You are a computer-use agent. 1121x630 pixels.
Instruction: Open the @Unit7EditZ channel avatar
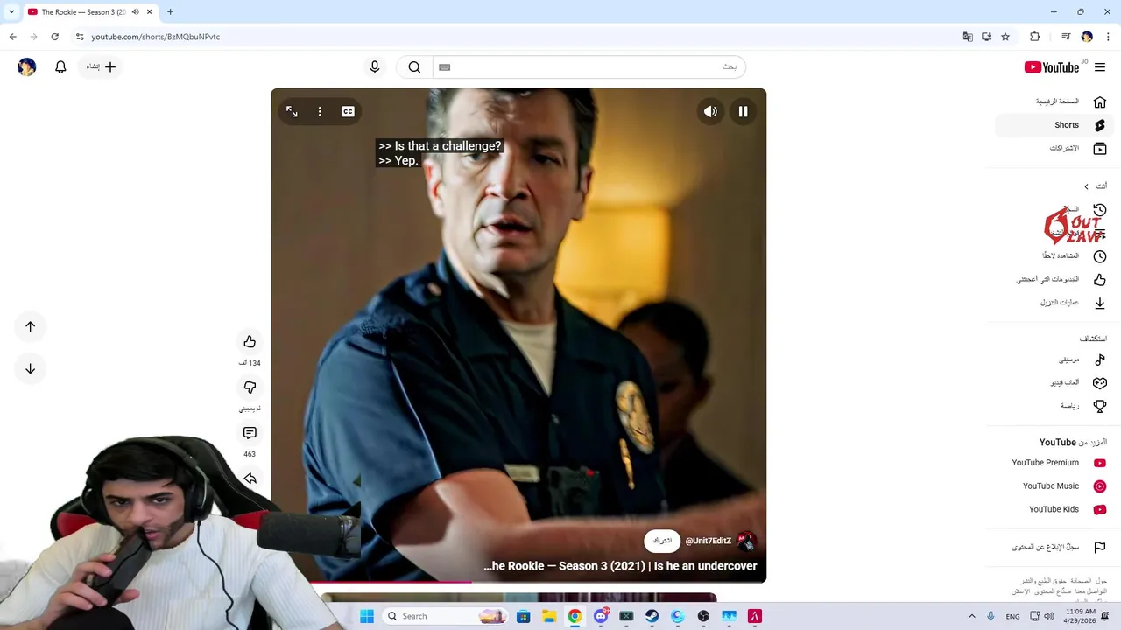(x=746, y=541)
